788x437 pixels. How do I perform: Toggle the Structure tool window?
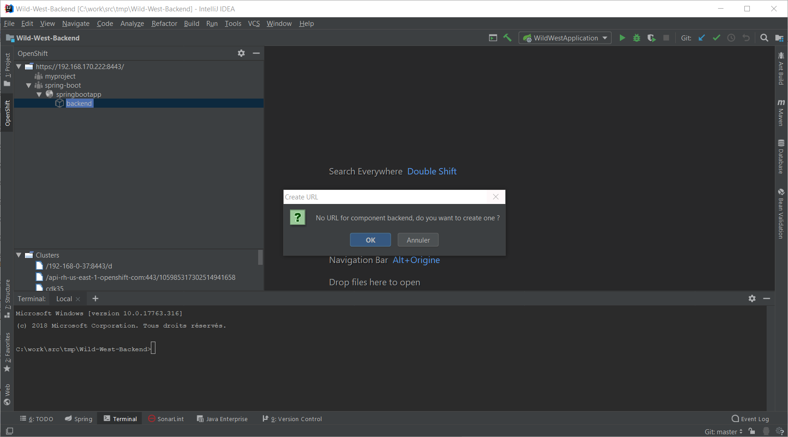click(x=7, y=298)
